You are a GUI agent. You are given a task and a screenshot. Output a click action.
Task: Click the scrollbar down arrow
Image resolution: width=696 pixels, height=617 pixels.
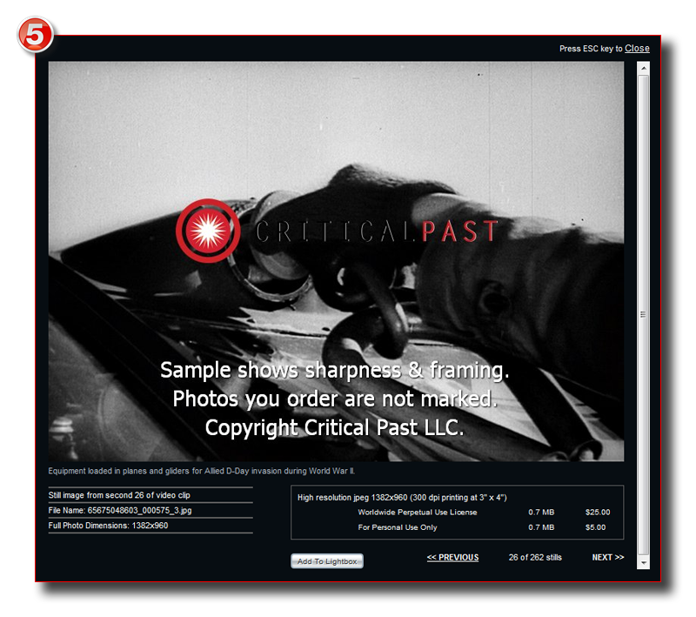click(643, 563)
